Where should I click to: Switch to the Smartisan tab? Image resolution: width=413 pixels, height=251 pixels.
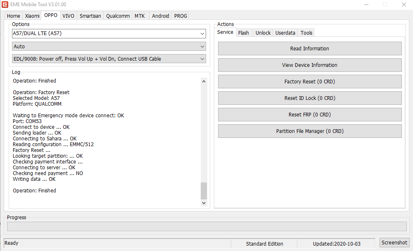[x=90, y=16]
